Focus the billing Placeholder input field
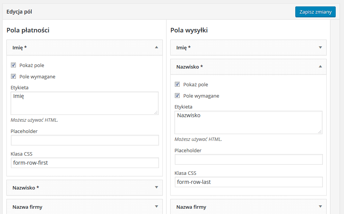This screenshot has height=214, width=344. [85, 140]
